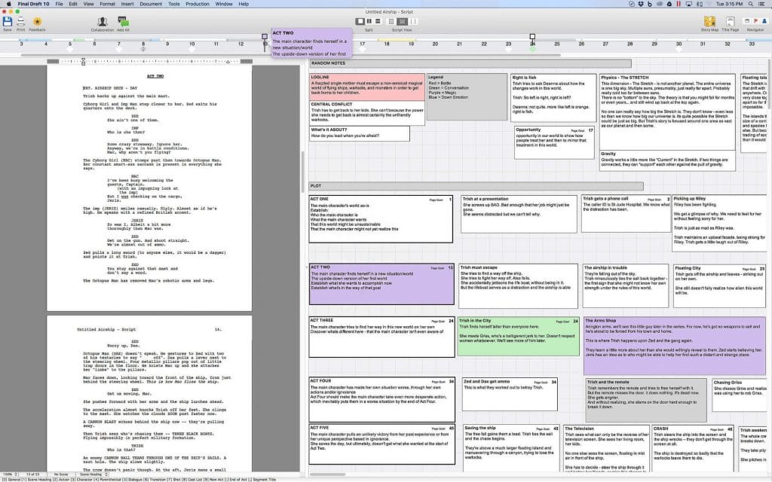Save the script using the Save icon
Image resolution: width=772 pixels, height=482 pixels.
[x=8, y=20]
